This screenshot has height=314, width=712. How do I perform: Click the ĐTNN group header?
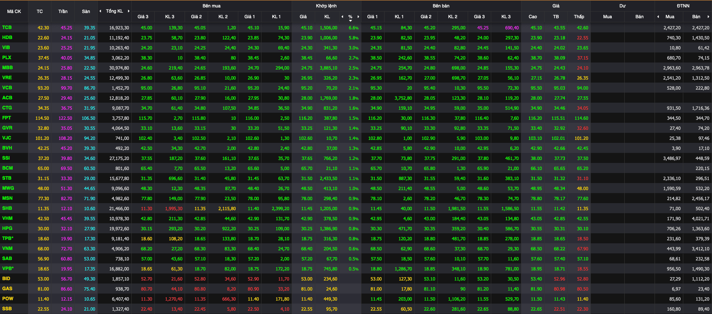coord(683,6)
